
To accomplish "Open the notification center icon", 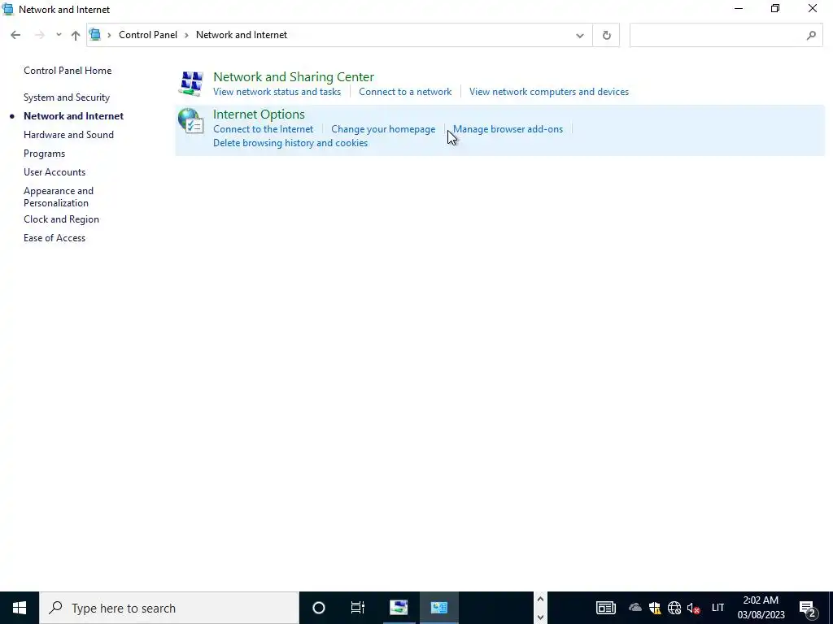I will (808, 608).
